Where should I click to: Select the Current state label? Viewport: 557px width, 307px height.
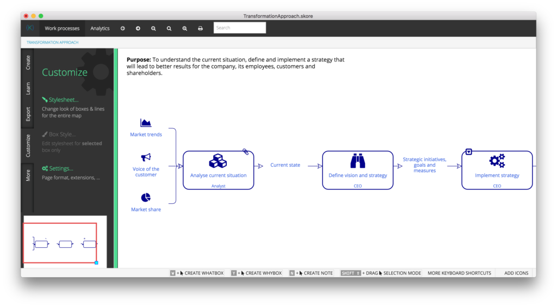(285, 165)
